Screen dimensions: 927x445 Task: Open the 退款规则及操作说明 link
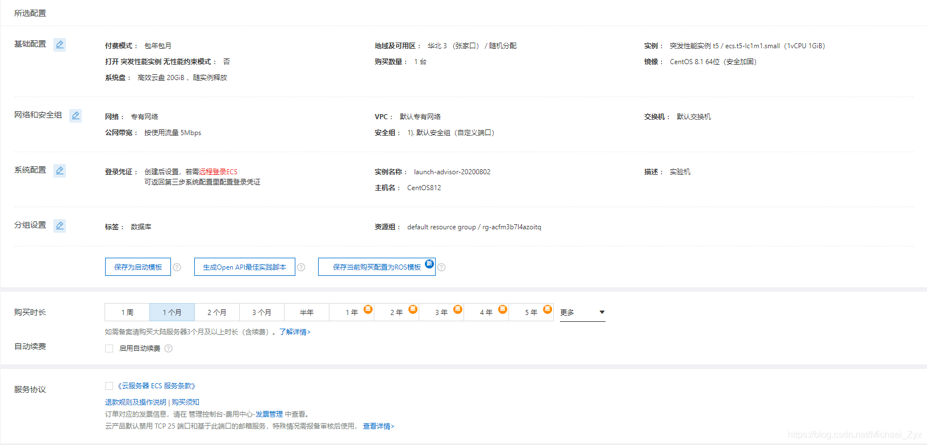pos(136,402)
